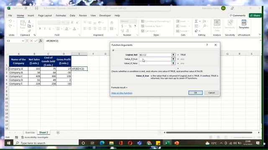268x150 pixels.
Task: Click the Wrap Text icon
Action: tap(112, 22)
